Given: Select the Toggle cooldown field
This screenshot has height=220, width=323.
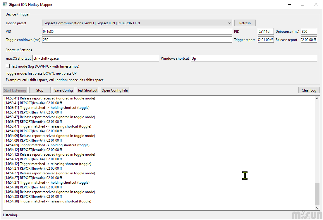Looking at the screenshot, I should pyautogui.click(x=137, y=39).
